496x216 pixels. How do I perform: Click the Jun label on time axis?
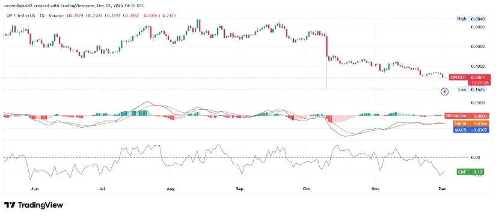35,189
